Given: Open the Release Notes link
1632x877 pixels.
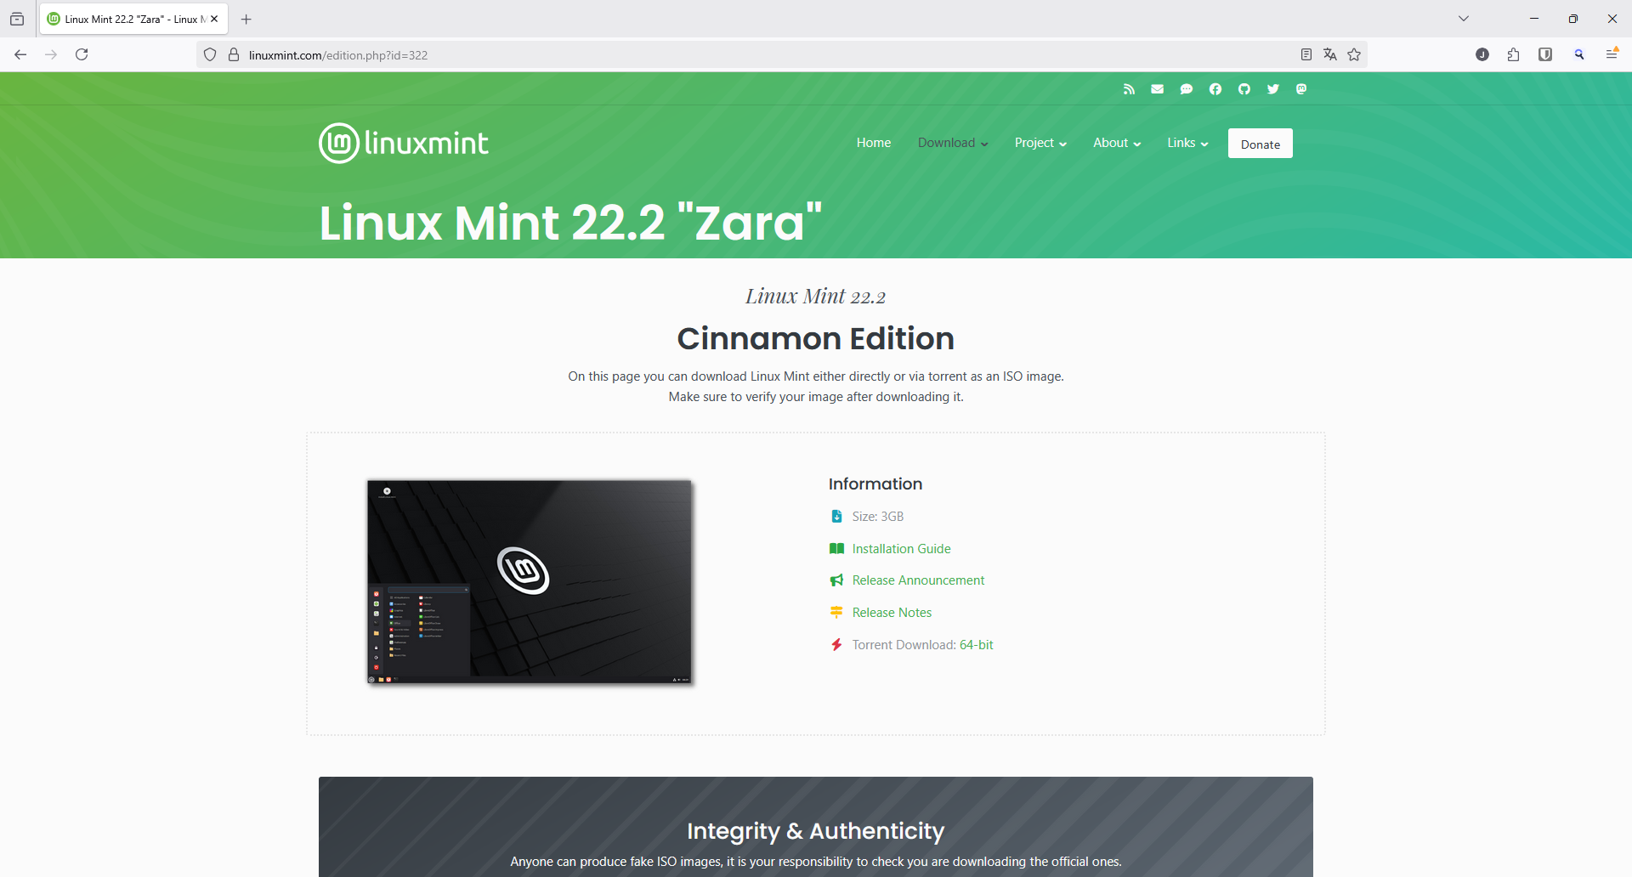Looking at the screenshot, I should click(892, 613).
